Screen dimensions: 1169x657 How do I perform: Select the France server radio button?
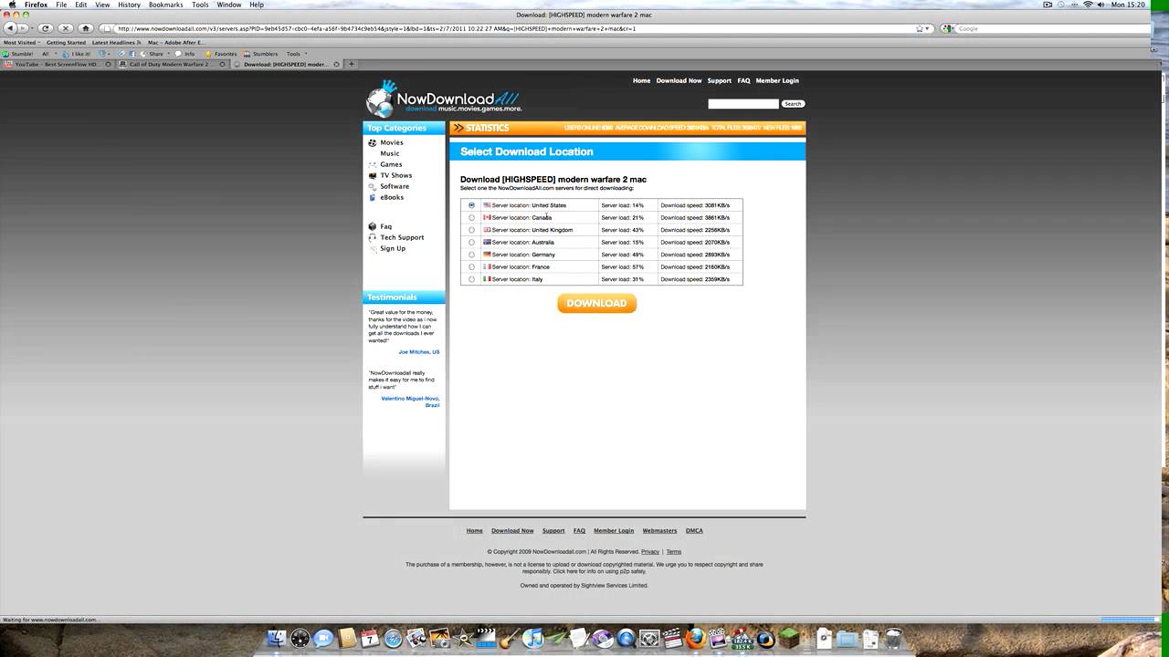pyautogui.click(x=471, y=266)
